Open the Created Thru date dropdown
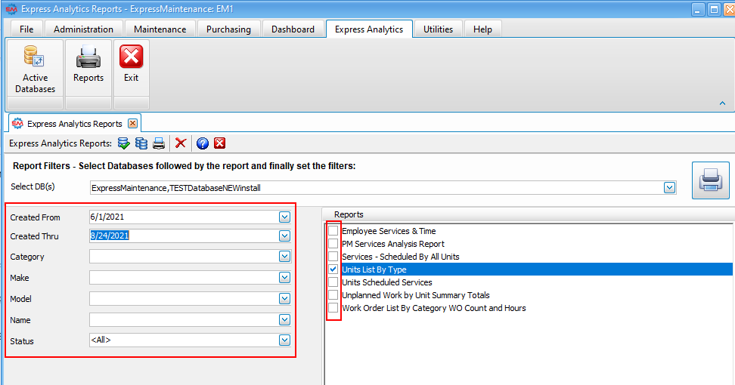Screen dimensions: 735x385 click(x=284, y=236)
